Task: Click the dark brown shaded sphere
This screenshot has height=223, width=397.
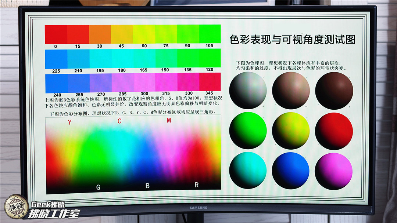Action: coord(334,91)
